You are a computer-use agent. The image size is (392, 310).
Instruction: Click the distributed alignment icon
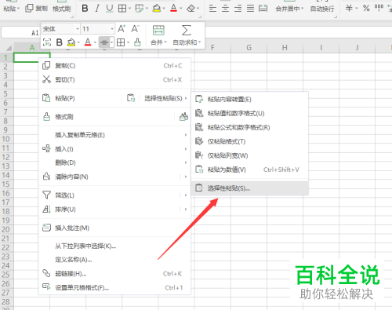click(x=263, y=9)
